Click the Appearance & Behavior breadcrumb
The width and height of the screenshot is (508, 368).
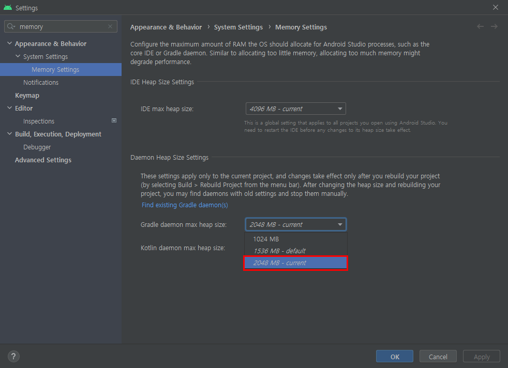[x=166, y=27]
